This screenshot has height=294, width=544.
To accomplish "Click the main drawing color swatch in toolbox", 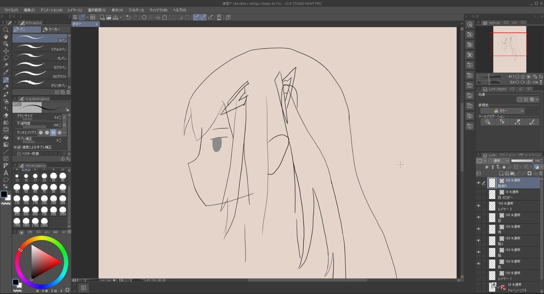I will [4, 194].
